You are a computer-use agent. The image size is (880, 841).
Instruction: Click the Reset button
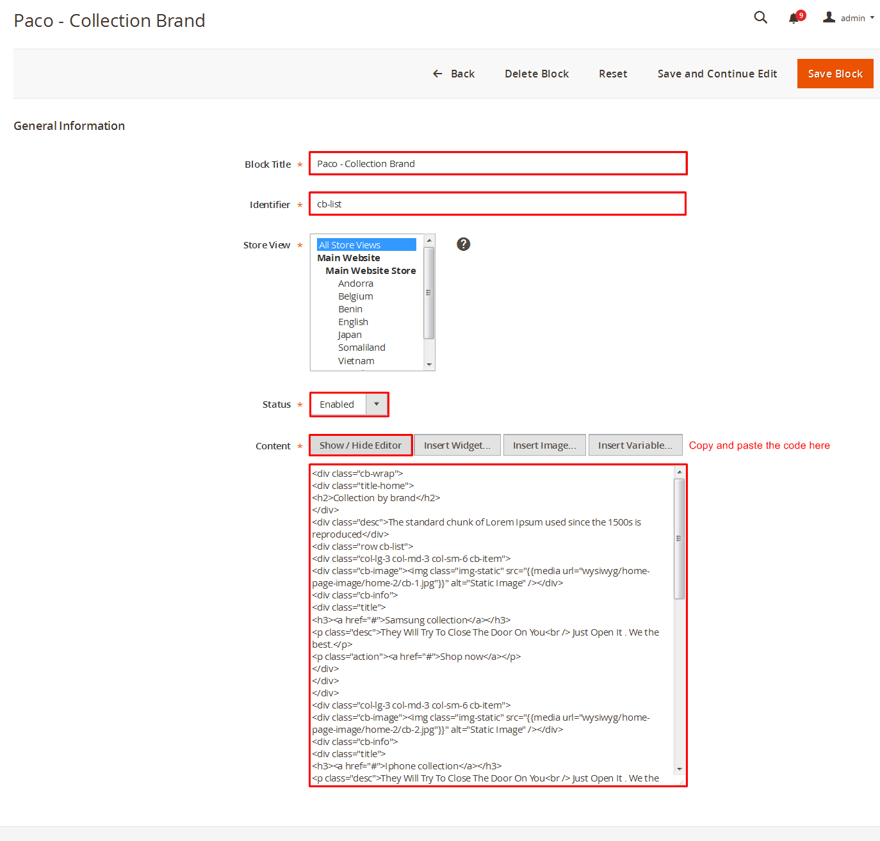[x=613, y=74]
